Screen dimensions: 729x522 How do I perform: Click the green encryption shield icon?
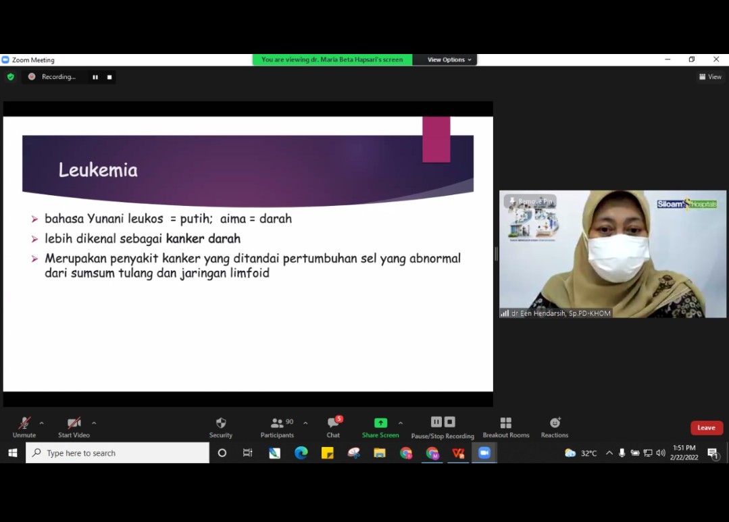point(10,77)
